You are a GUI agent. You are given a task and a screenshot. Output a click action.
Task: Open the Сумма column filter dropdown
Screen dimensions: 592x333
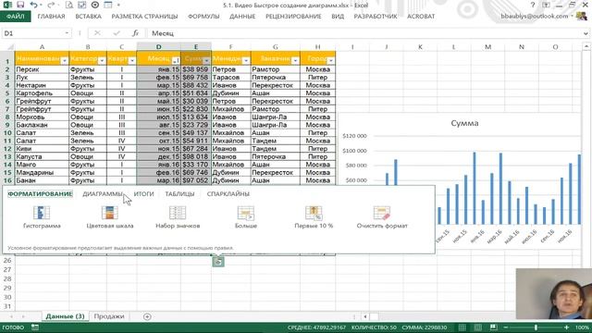click(206, 60)
